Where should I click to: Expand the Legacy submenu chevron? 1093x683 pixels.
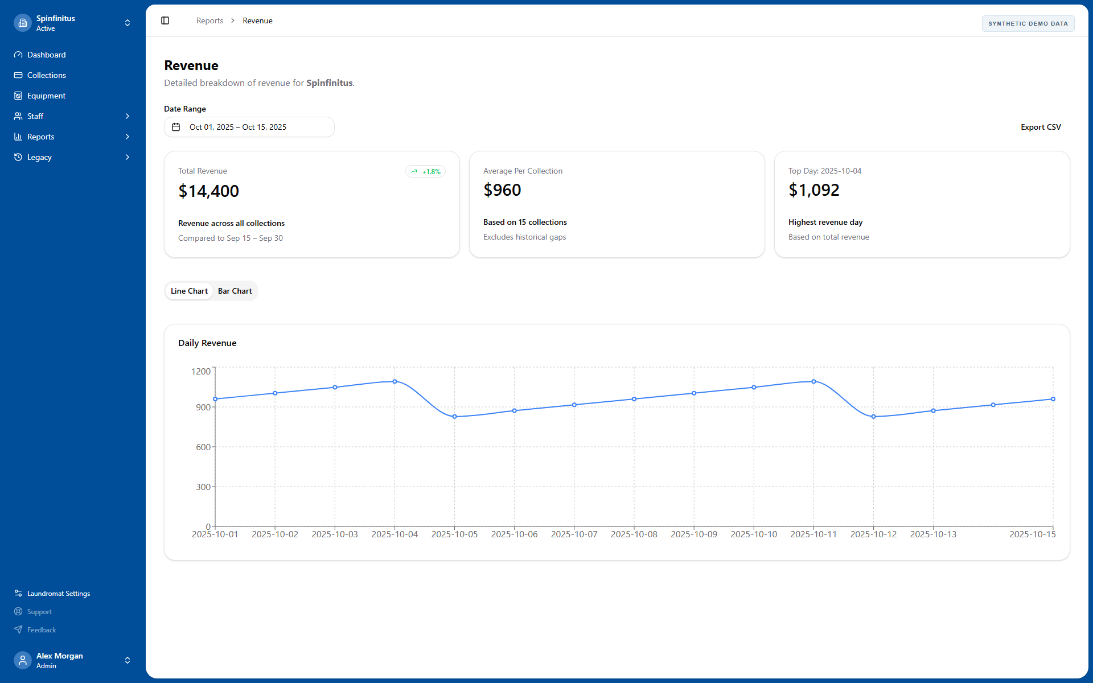(128, 157)
